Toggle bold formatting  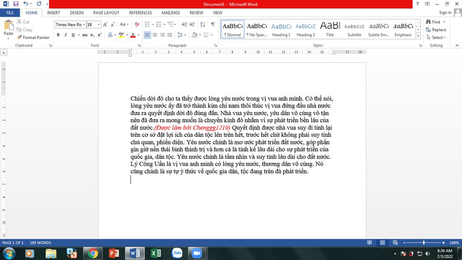[x=58, y=35]
